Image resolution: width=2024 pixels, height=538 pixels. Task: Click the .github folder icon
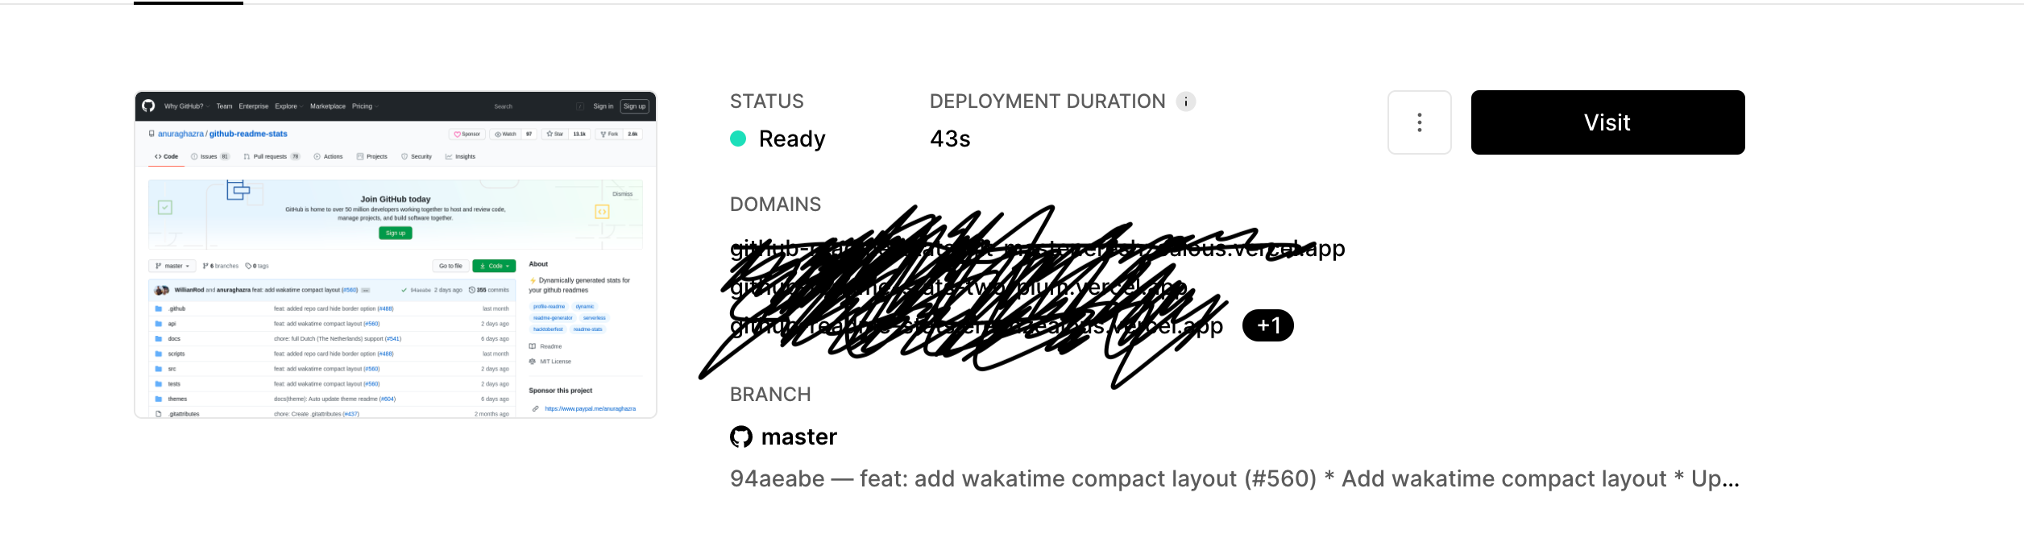[x=160, y=308]
